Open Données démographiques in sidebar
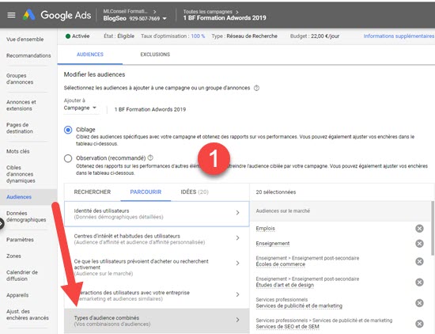The image size is (435, 334). click(26, 217)
